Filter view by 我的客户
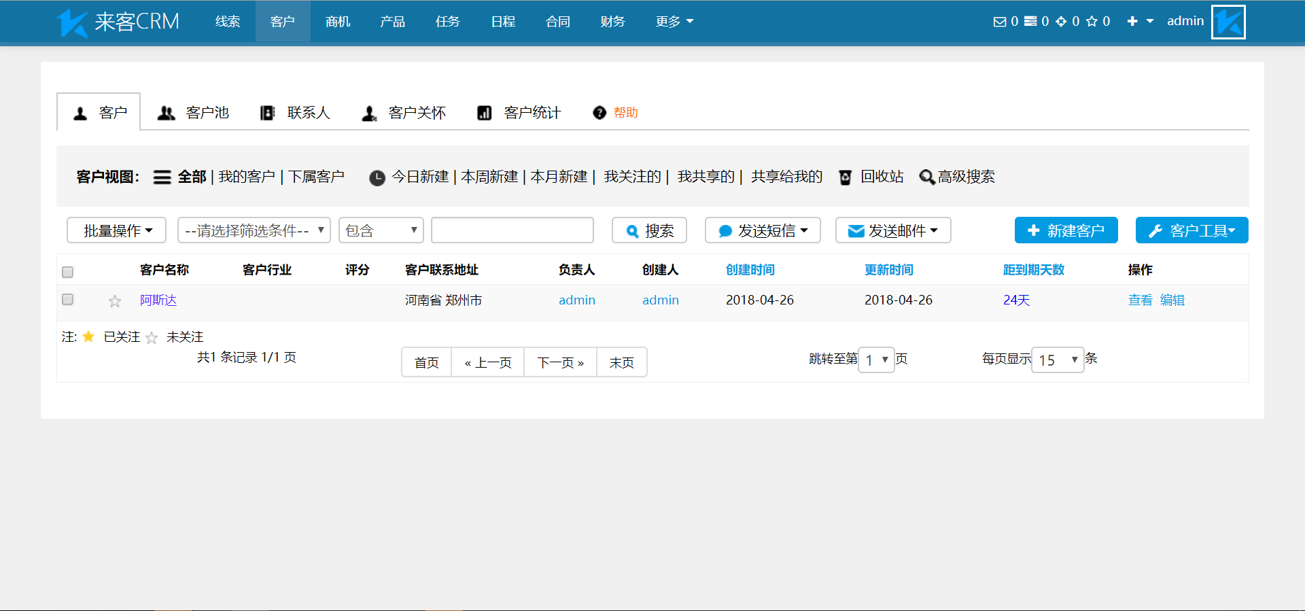 pos(247,177)
